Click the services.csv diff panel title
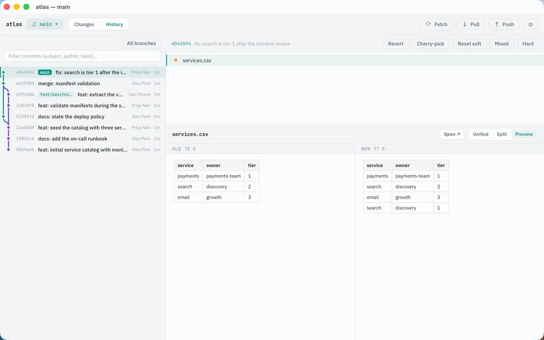This screenshot has width=544, height=340. pyautogui.click(x=190, y=134)
